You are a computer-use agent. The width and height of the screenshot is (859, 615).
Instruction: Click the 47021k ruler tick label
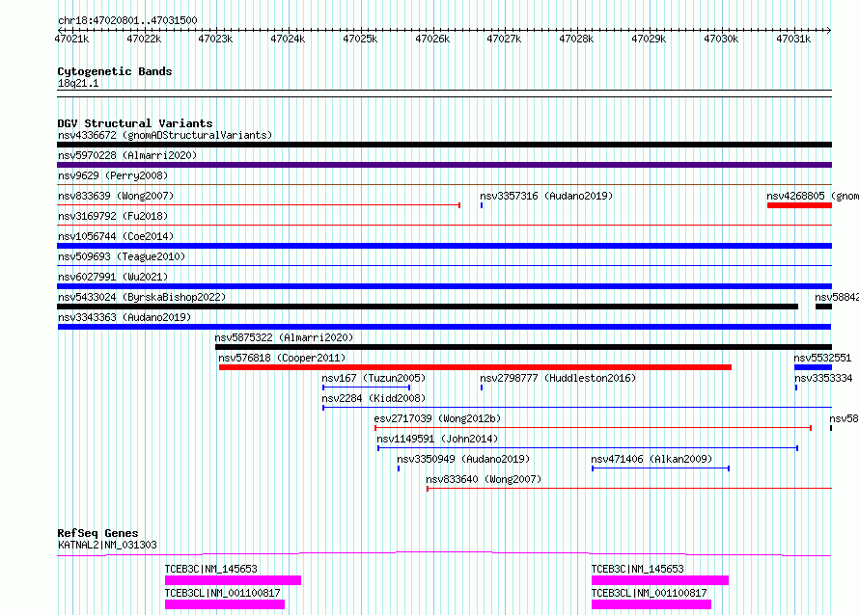[71, 39]
